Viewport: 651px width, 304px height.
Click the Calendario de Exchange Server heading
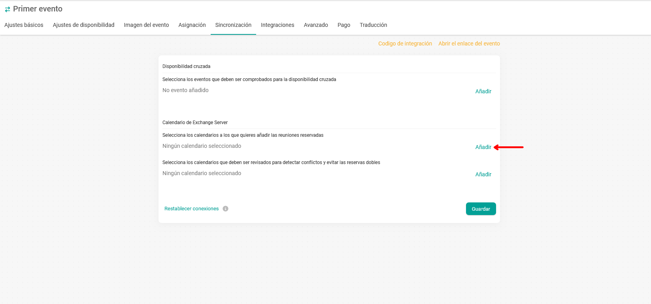(195, 123)
